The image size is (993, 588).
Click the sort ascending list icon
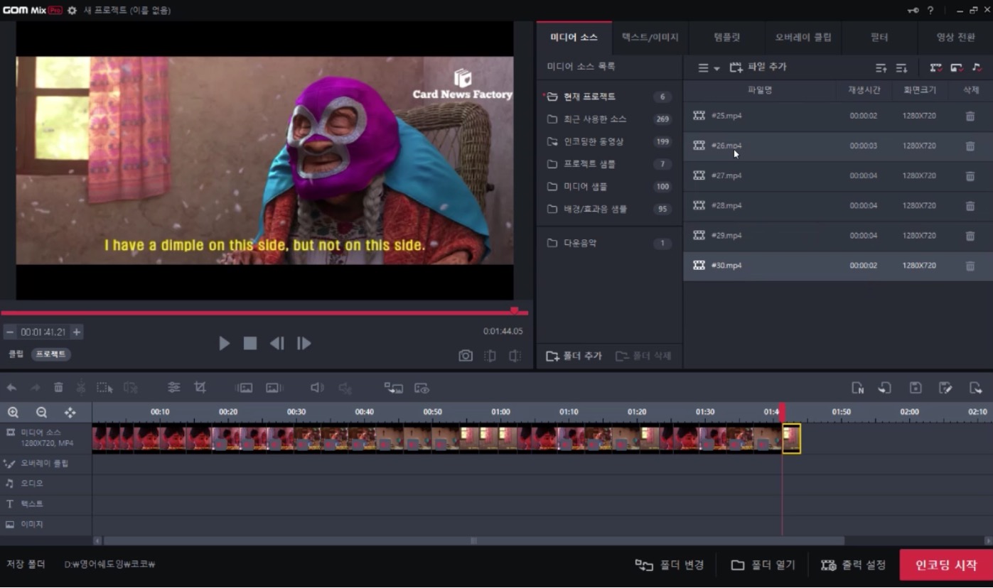pos(881,67)
